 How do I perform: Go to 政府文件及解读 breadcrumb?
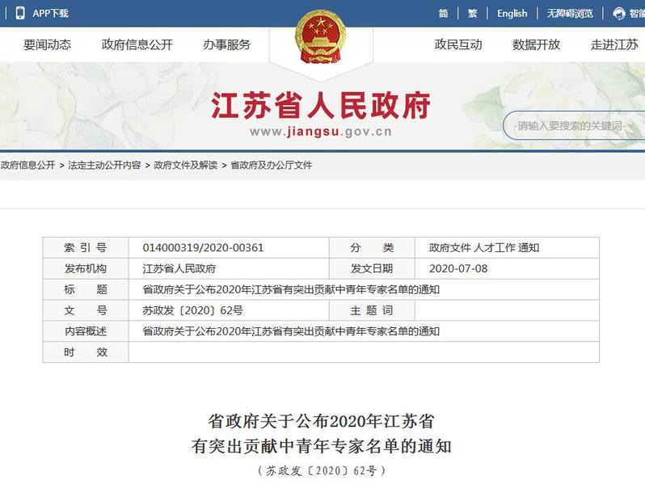pos(185,165)
